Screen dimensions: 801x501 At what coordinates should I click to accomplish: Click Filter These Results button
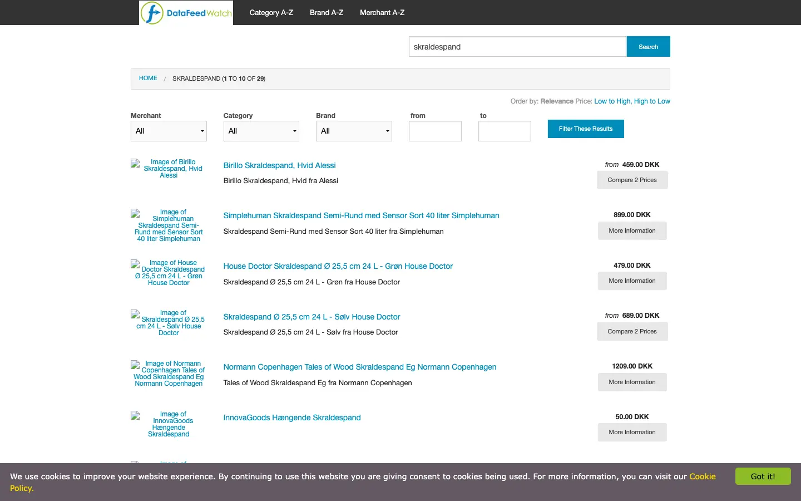(586, 129)
